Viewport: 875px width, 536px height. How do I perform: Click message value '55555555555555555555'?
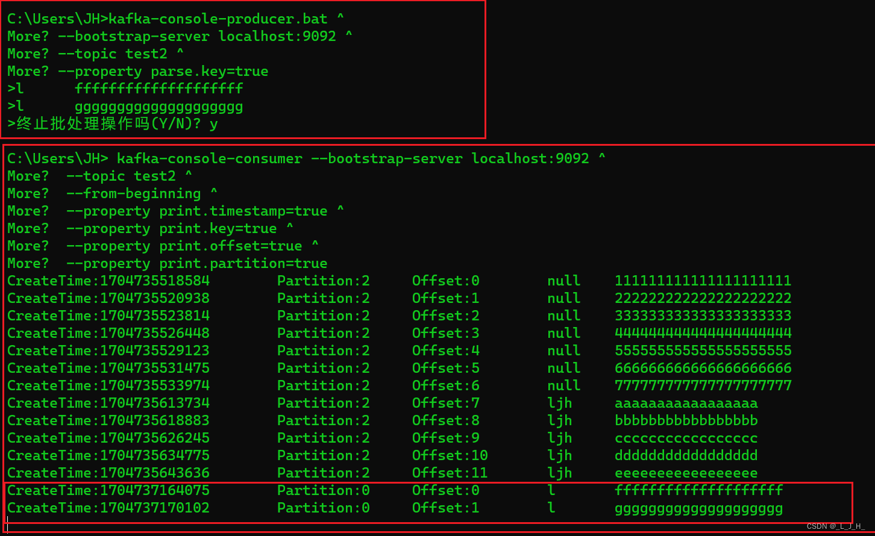(x=703, y=351)
